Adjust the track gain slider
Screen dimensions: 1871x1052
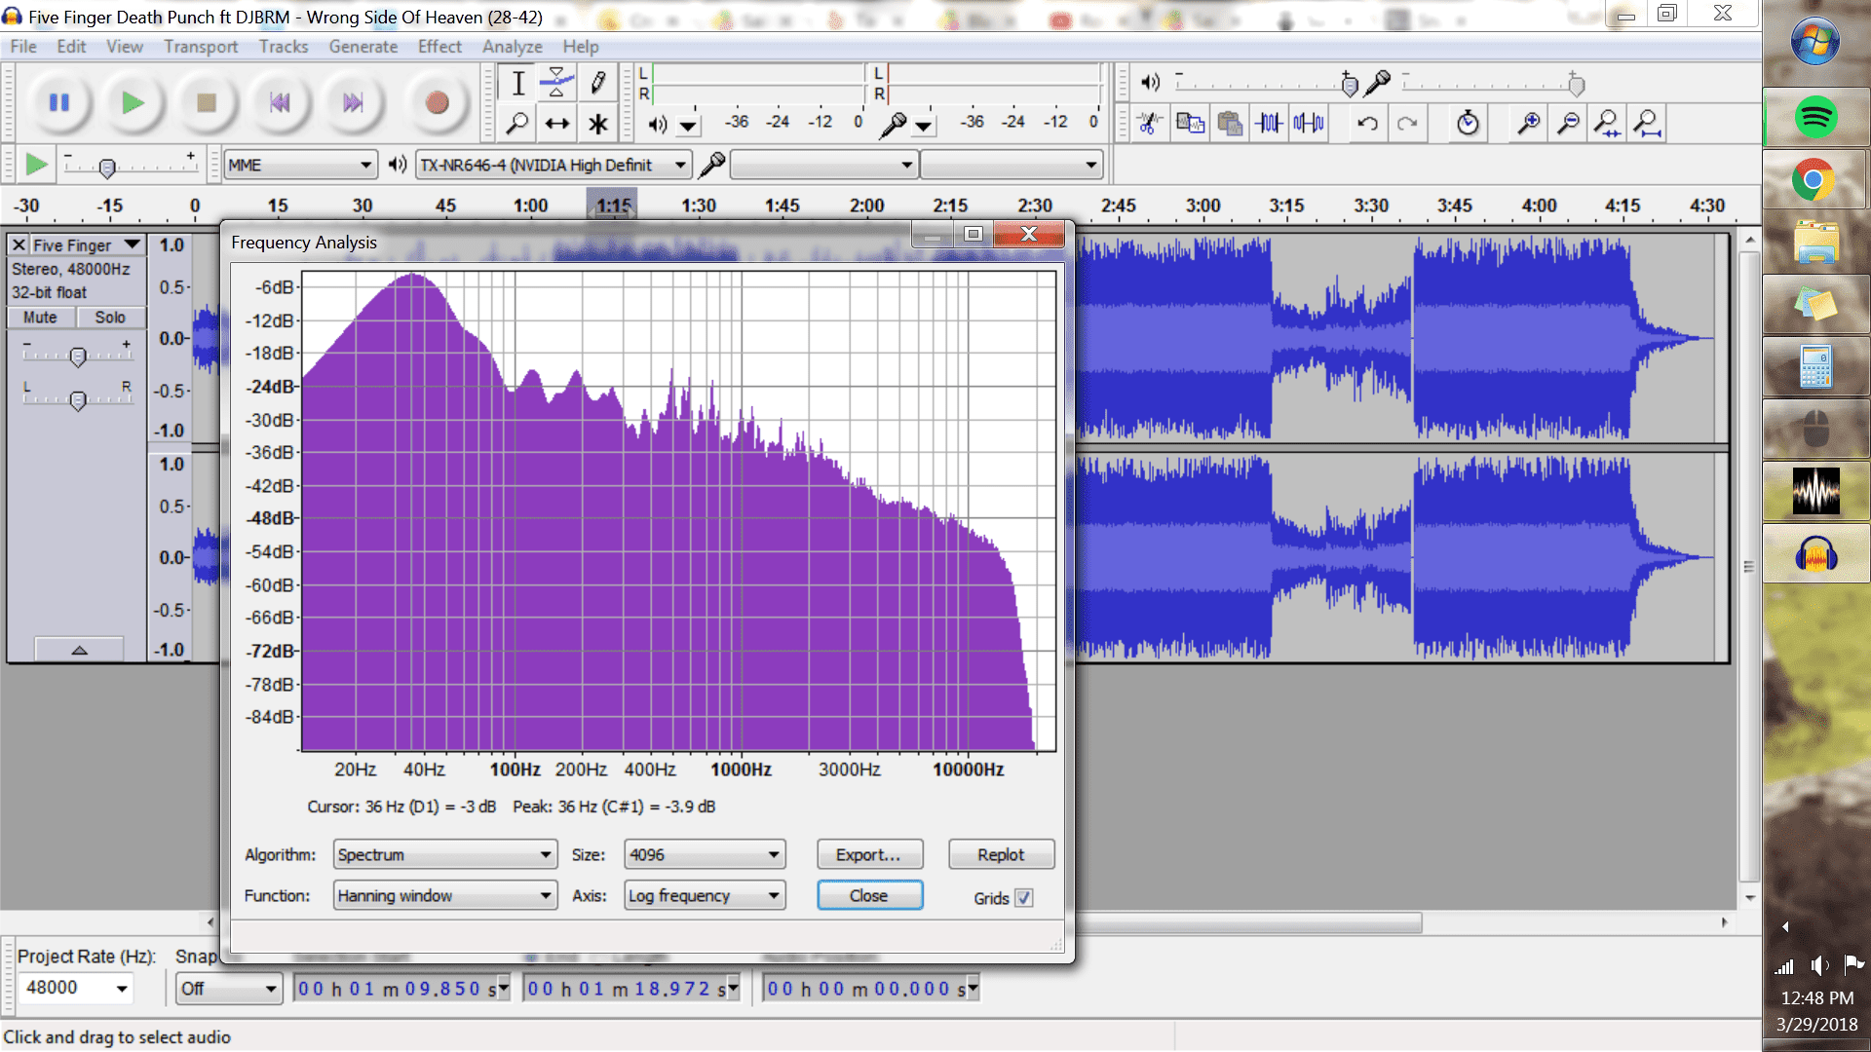coord(78,357)
